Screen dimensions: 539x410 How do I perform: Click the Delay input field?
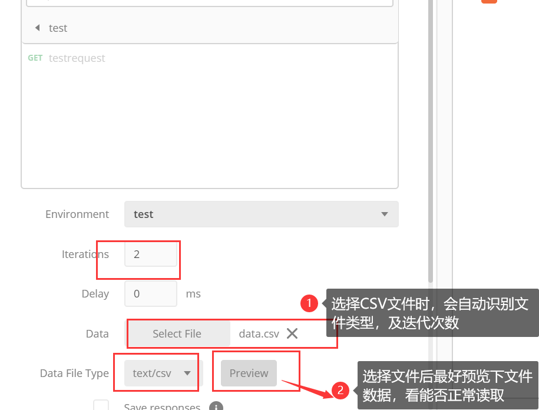[151, 294]
